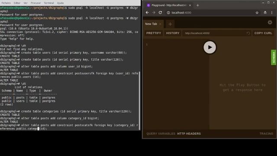This screenshot has height=156, width=277.
Task: Open Playground settings gear icon
Action: tap(270, 23)
